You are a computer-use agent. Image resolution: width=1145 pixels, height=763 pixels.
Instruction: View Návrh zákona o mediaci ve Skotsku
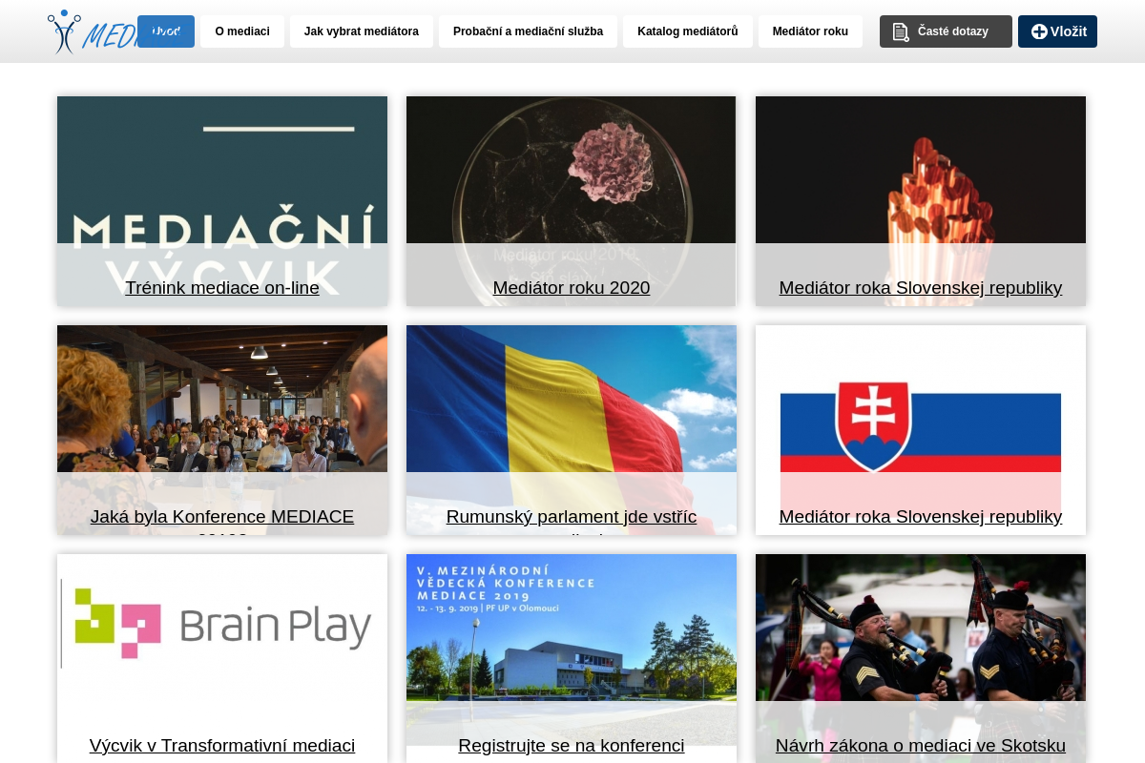920,745
